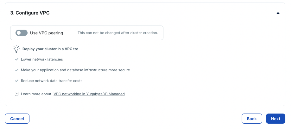
Task: Select the "Lower network latencies" text
Action: [x=42, y=59]
